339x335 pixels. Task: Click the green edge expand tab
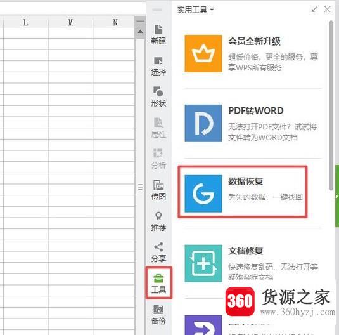[x=337, y=196]
